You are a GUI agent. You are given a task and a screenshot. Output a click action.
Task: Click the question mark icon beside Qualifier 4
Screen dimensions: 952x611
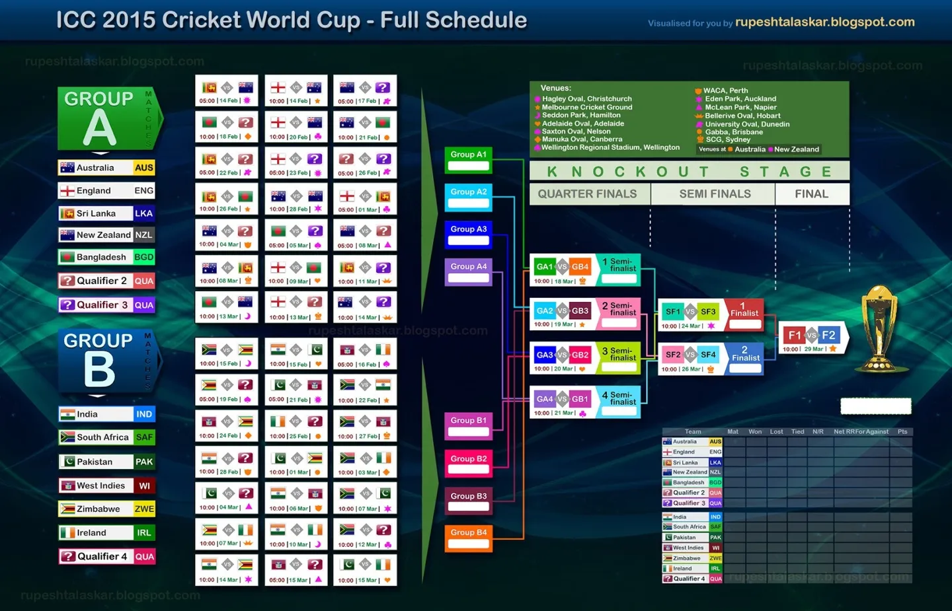(68, 556)
